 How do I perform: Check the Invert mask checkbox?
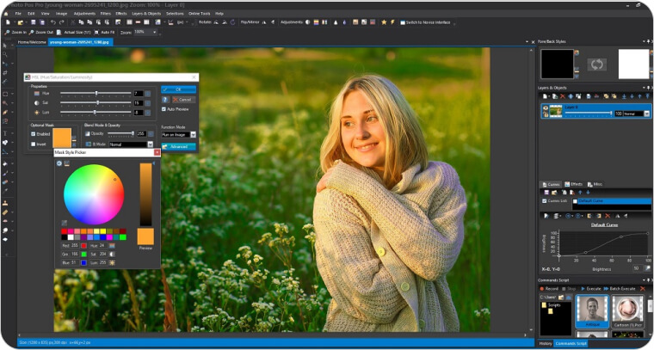(34, 144)
